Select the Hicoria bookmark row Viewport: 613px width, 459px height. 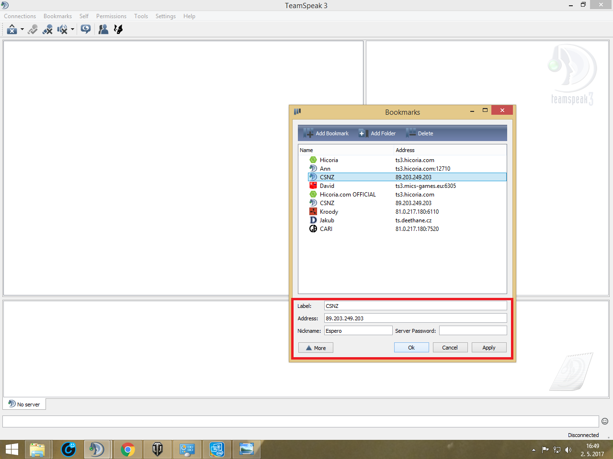click(x=407, y=160)
